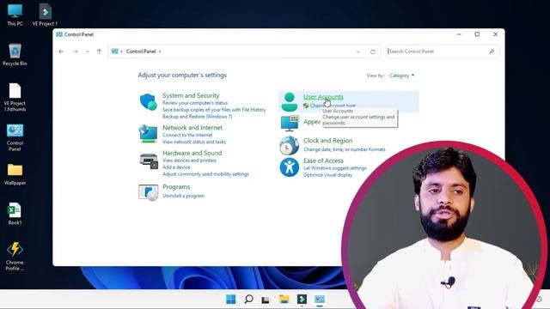This screenshot has width=550, height=309.
Task: Click the Control Panel breadcrumb in address bar
Action: 141,51
